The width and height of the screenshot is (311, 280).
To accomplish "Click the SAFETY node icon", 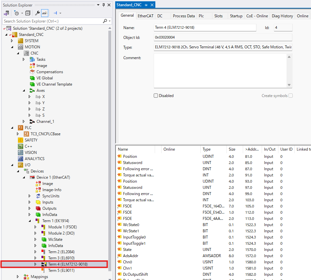I will pos(21,140).
